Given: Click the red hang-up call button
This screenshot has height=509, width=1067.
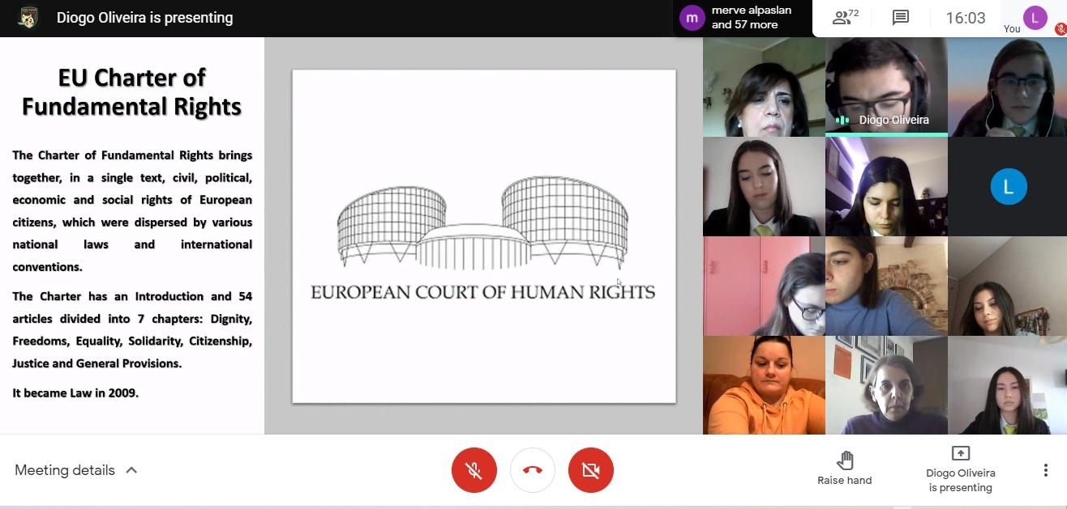Looking at the screenshot, I should click(x=533, y=470).
